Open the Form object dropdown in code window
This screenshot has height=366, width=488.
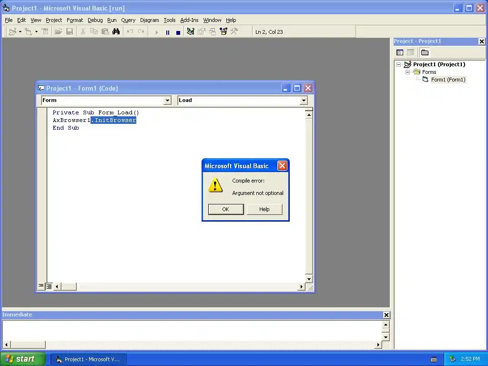click(167, 100)
